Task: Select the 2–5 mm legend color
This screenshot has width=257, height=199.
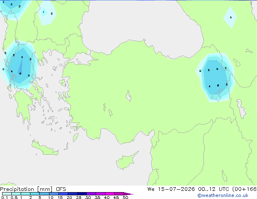Action: (35, 194)
